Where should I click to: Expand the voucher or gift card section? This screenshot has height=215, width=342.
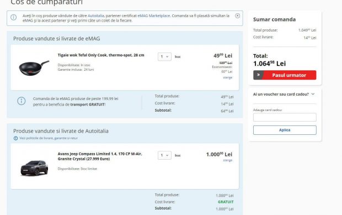284,94
